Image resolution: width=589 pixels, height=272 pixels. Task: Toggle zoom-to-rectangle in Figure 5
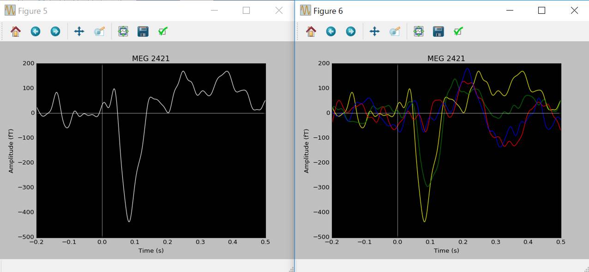pos(99,31)
